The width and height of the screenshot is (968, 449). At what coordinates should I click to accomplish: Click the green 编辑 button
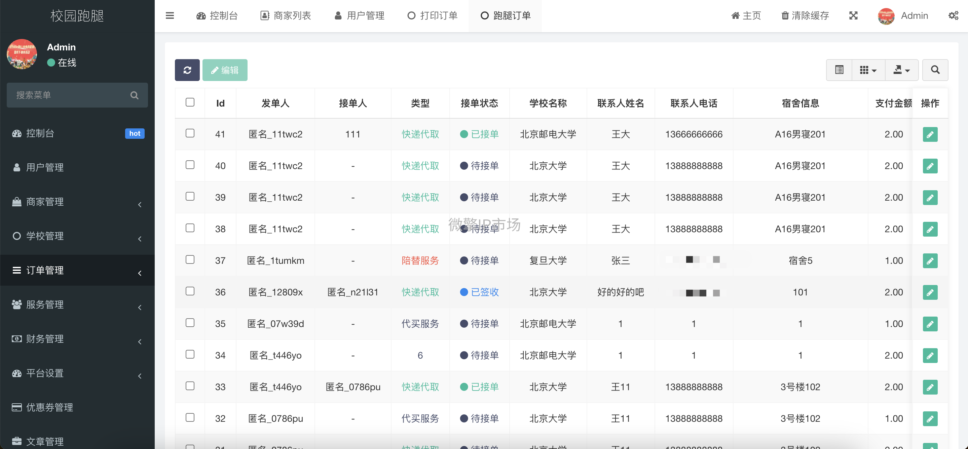225,70
